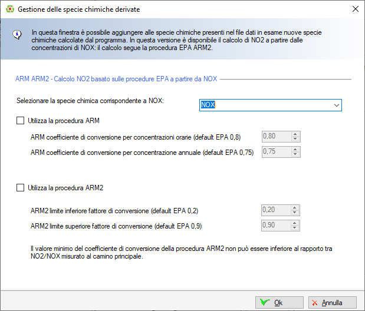Click the application icon in the title bar

pyautogui.click(x=10, y=9)
